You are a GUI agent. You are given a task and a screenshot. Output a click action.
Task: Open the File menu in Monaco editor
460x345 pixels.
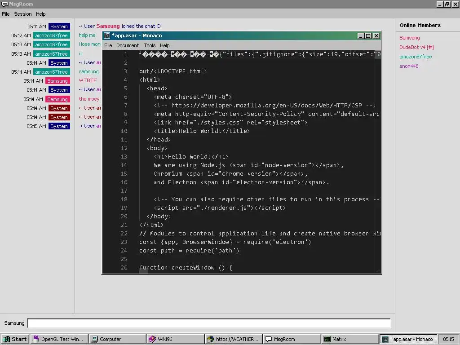coord(108,45)
